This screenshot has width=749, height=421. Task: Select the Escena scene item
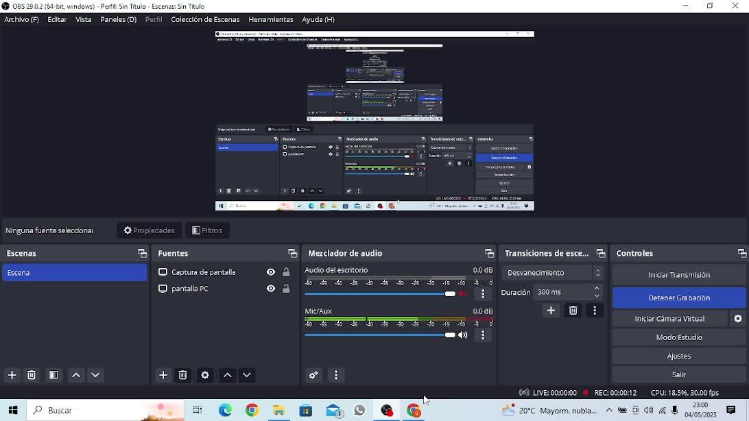click(x=75, y=272)
